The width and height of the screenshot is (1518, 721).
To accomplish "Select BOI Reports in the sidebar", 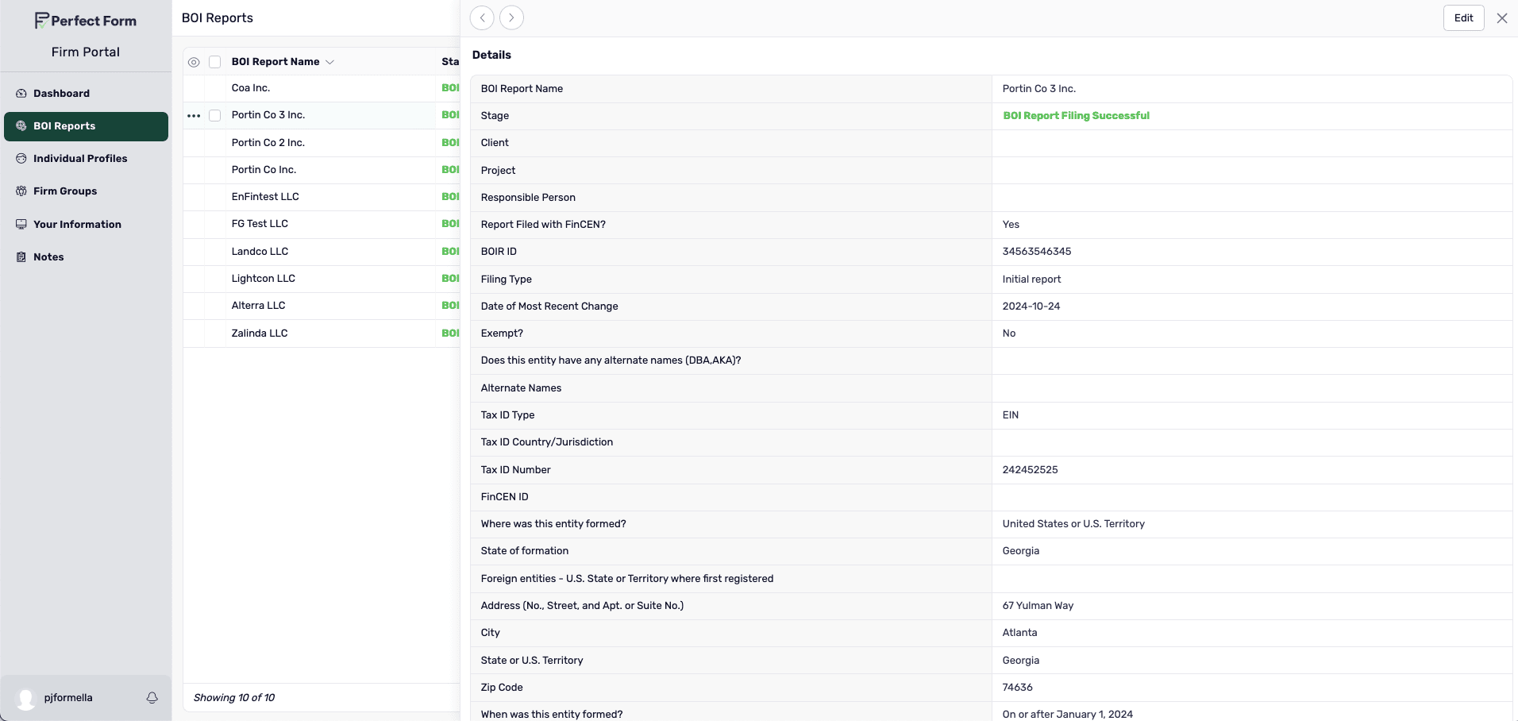I will (86, 126).
